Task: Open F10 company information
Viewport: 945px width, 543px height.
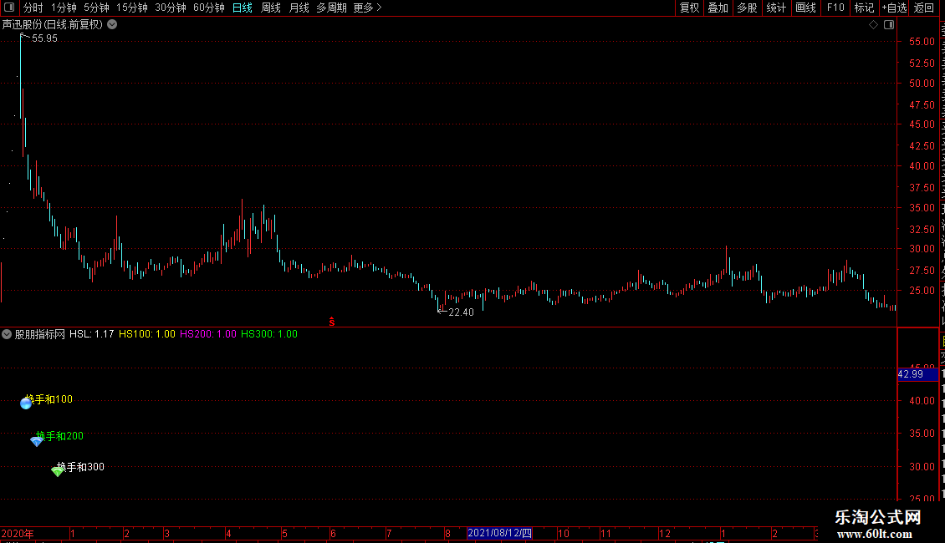Action: pos(835,8)
